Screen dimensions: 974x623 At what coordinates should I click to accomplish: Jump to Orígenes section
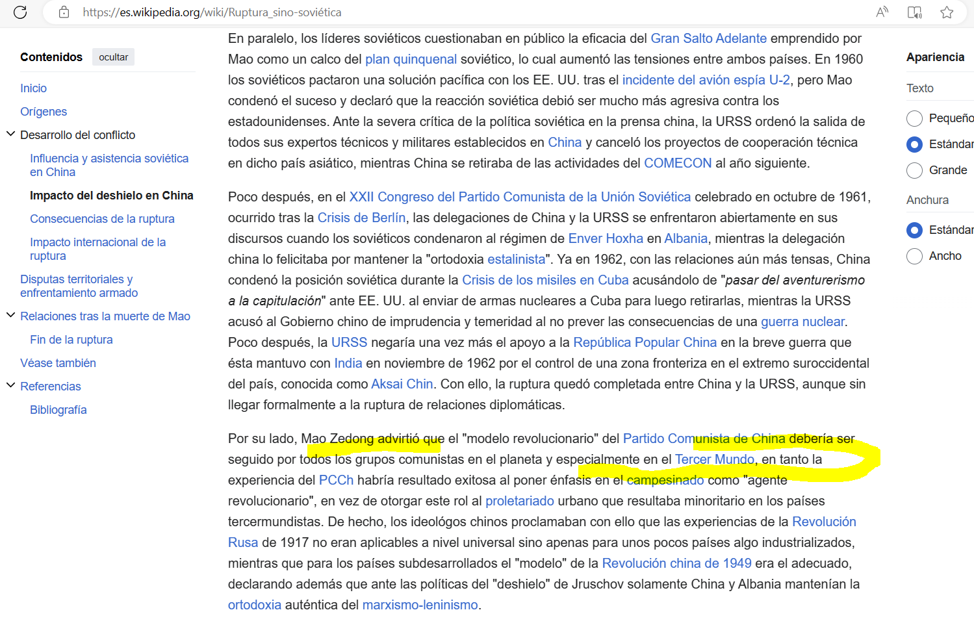[x=44, y=112]
